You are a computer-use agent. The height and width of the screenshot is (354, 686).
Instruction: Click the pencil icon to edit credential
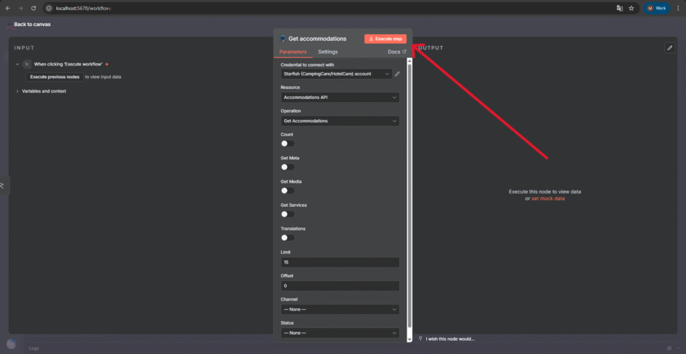click(397, 74)
